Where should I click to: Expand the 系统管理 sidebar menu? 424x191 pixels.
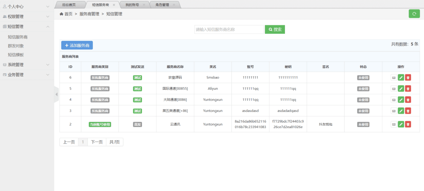click(x=27, y=64)
